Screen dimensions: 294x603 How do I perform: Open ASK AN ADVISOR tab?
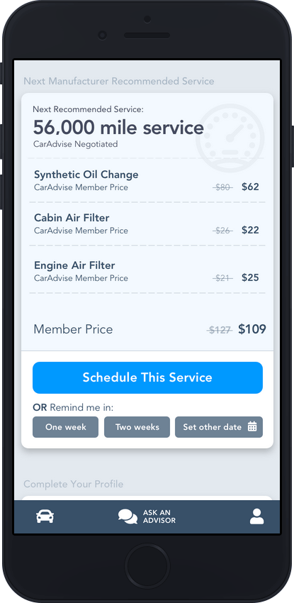tap(147, 516)
